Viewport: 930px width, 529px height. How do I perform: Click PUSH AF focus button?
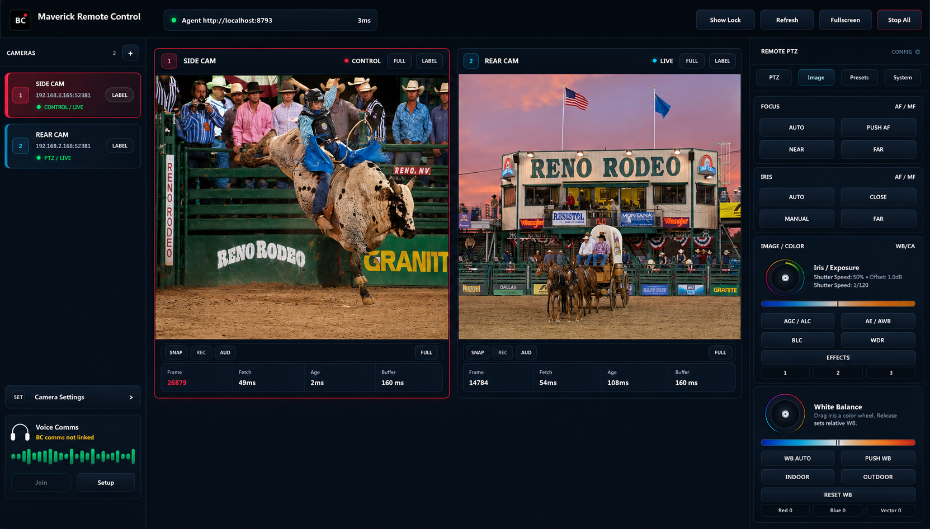(x=878, y=127)
